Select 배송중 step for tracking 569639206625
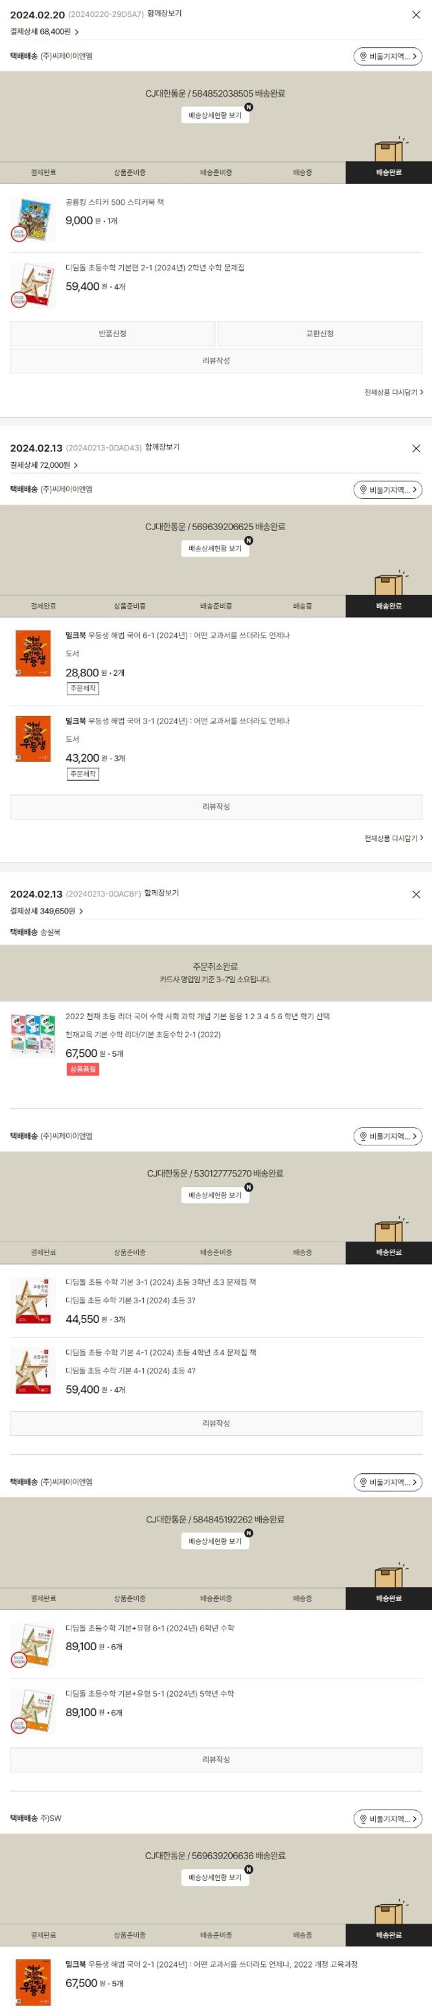The image size is (432, 2016). (302, 607)
